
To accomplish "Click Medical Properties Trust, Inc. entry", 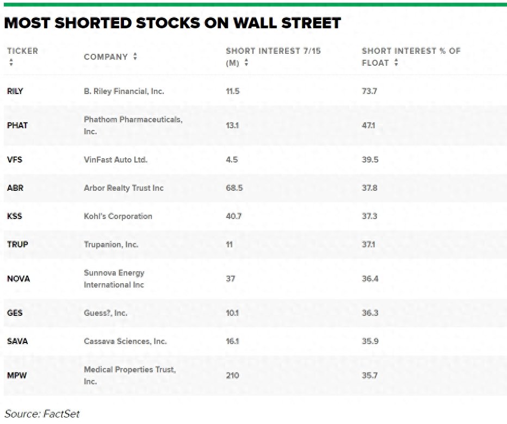I will (129, 376).
